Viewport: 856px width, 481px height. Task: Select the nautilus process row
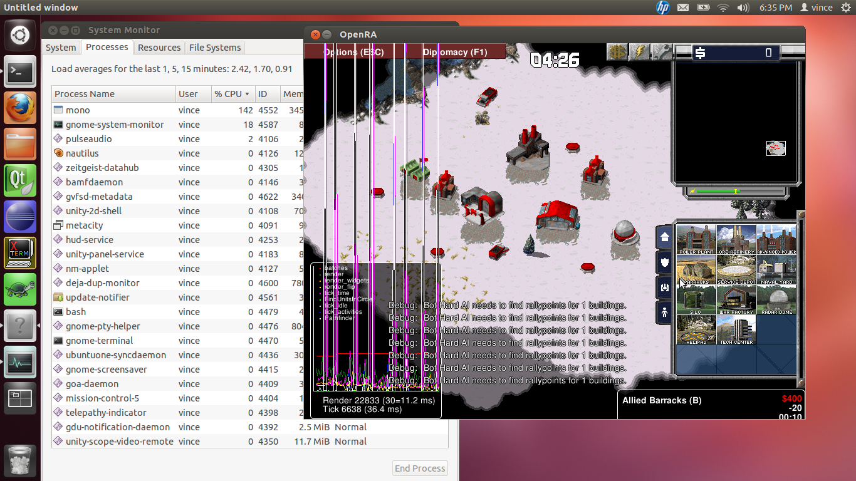(x=177, y=153)
